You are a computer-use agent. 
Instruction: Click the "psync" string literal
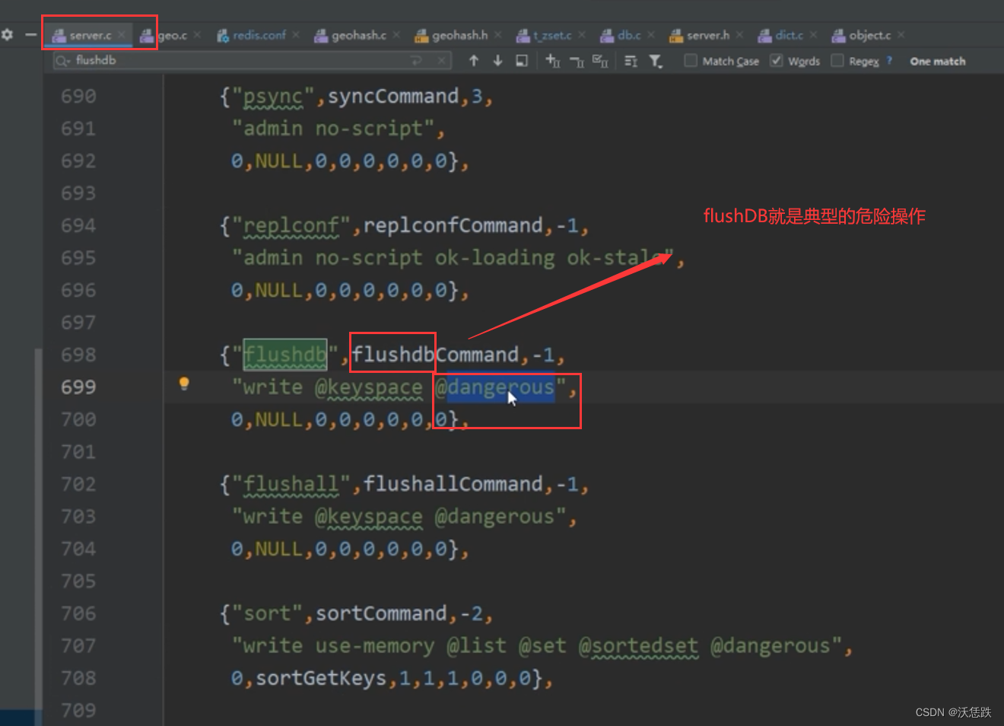(273, 97)
